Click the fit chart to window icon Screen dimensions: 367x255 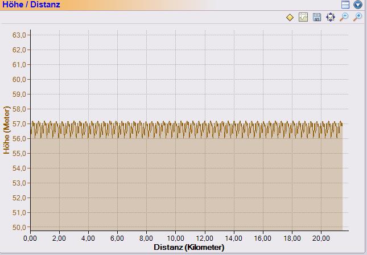click(331, 18)
